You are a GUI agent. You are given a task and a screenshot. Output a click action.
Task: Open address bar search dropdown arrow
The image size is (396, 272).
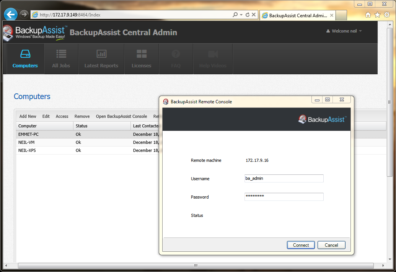click(241, 15)
